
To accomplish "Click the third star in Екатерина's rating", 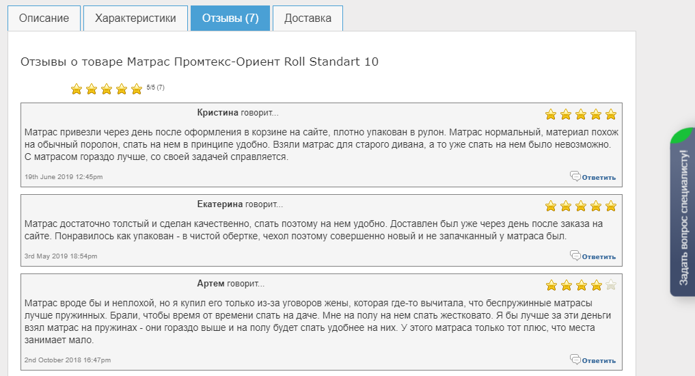I will 581,206.
